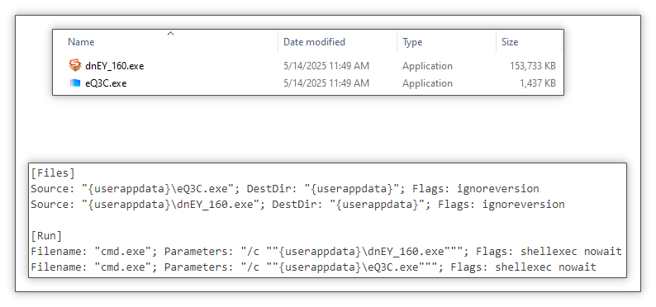The image size is (656, 307).
Task: Click the Application type of eQ3C.exe
Action: click(428, 83)
